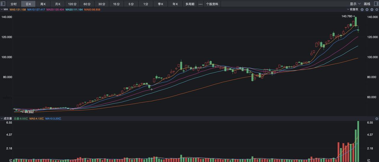Select the 30分 period tab

[102, 4]
